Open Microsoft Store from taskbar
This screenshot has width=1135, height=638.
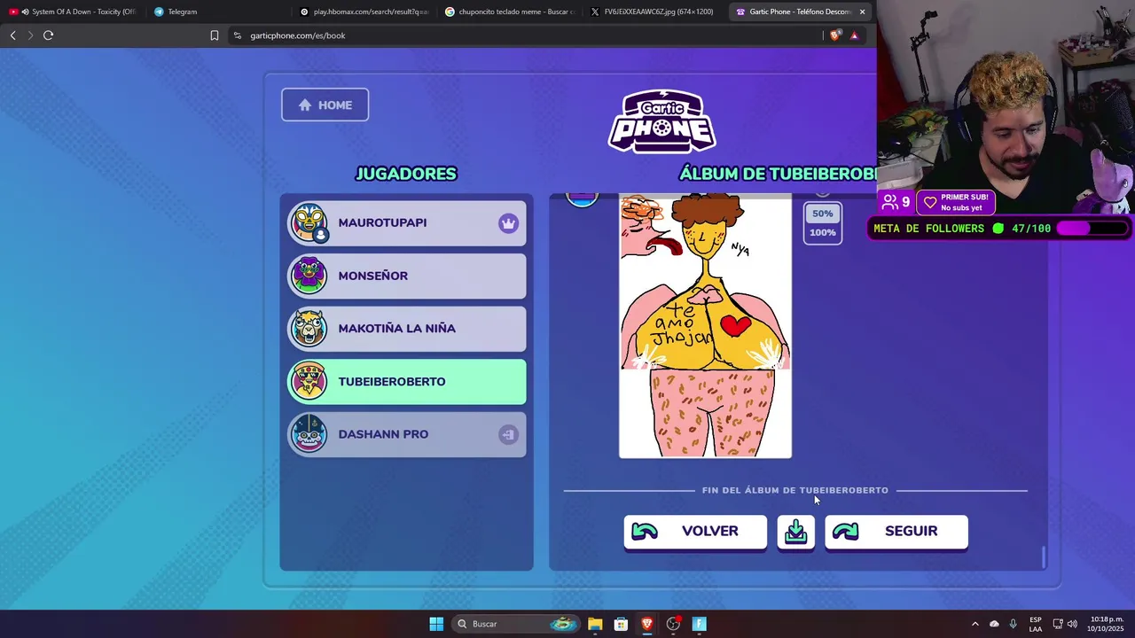[x=621, y=624]
